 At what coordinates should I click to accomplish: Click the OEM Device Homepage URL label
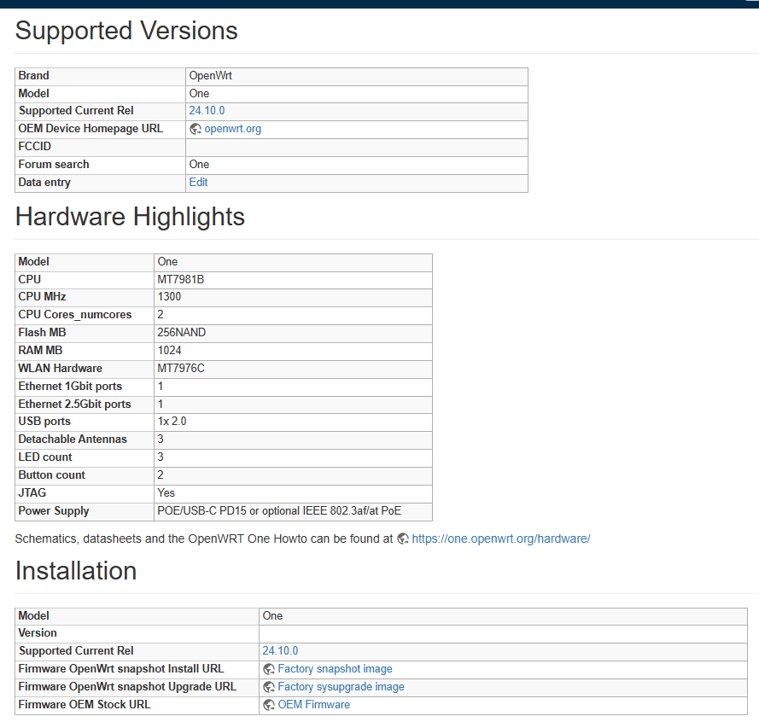click(x=90, y=129)
